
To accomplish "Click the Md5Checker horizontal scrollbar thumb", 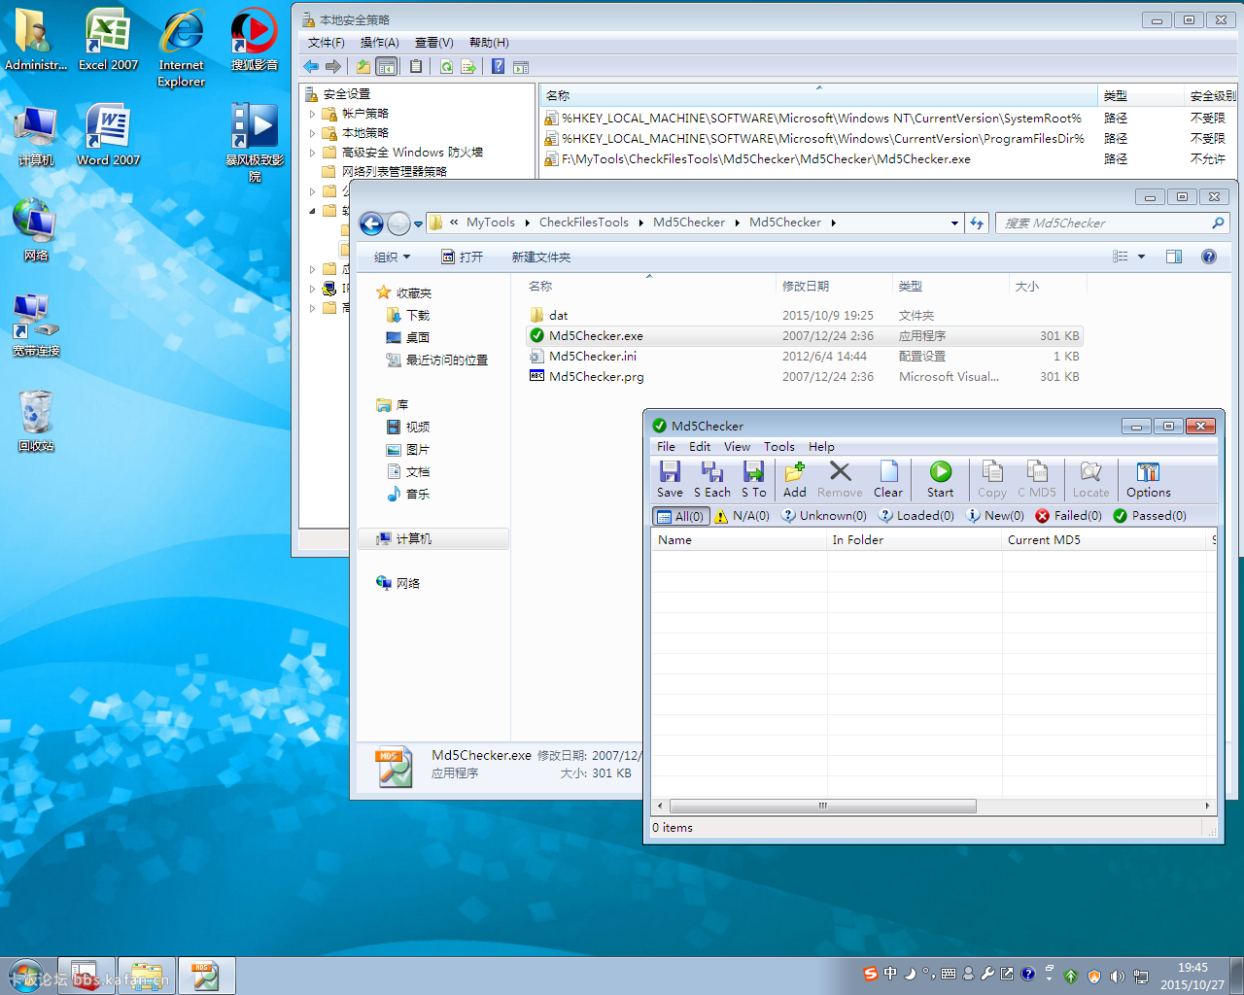I will click(823, 806).
